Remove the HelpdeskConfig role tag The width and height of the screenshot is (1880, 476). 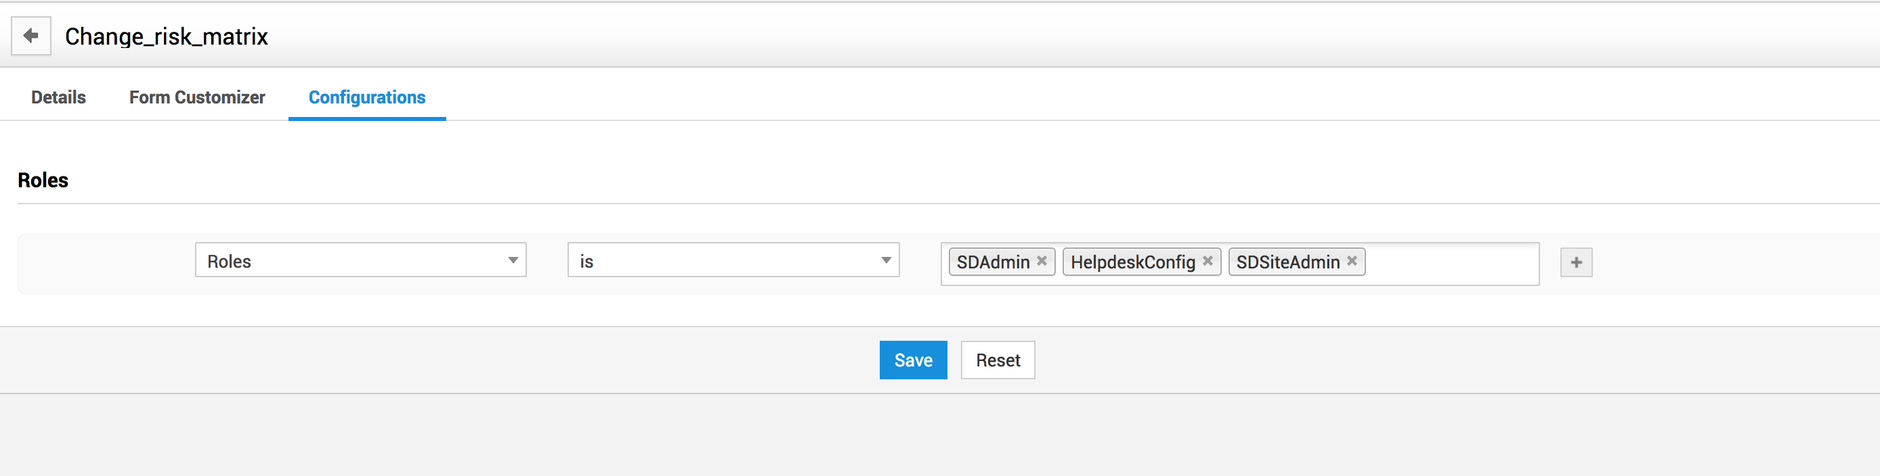point(1207,261)
